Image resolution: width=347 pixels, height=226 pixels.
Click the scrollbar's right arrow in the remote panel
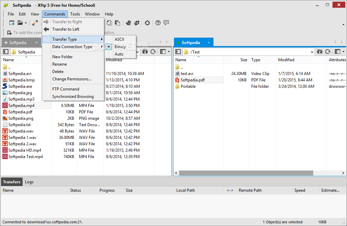(x=343, y=173)
